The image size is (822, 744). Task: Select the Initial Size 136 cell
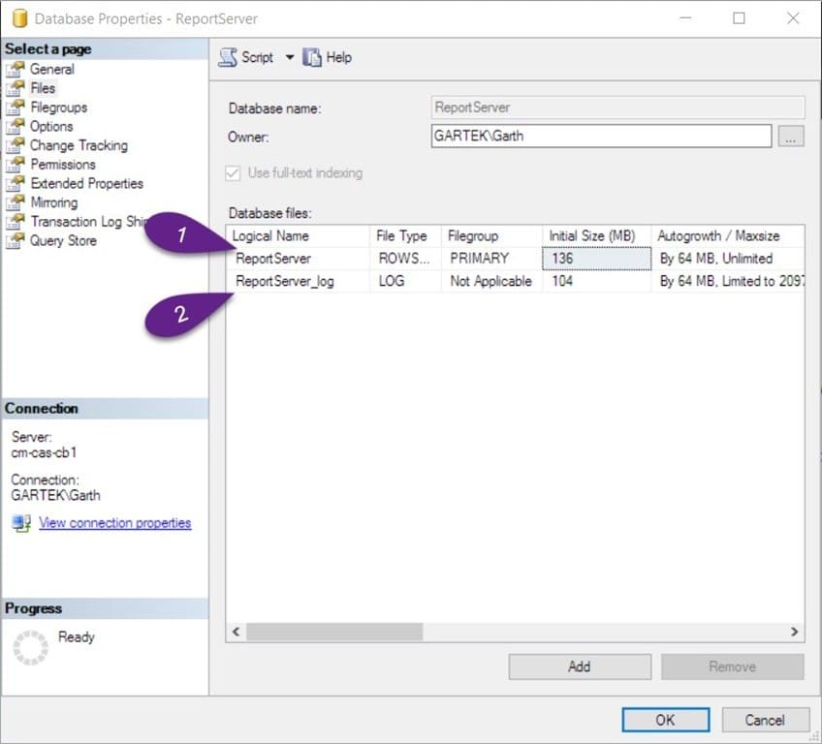click(x=596, y=259)
